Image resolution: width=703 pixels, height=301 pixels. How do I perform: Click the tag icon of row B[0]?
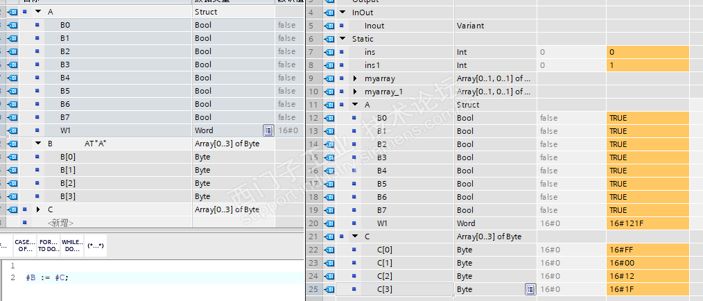[12, 157]
